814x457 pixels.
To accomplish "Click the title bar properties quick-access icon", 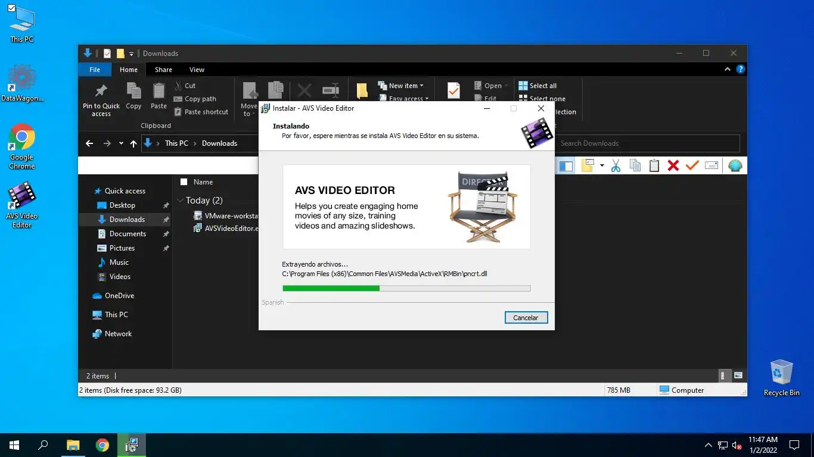I will (107, 54).
